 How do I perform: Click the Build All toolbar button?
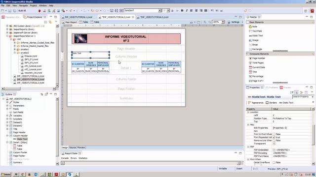[x=22, y=11]
